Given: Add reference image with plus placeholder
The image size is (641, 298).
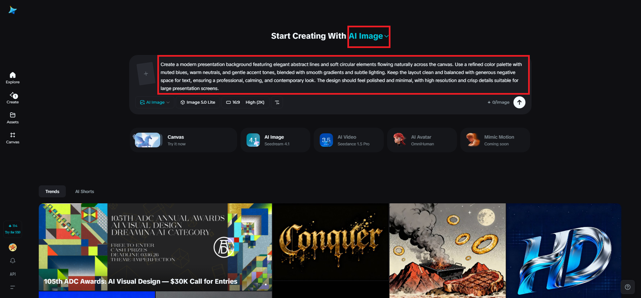Looking at the screenshot, I should (x=146, y=74).
